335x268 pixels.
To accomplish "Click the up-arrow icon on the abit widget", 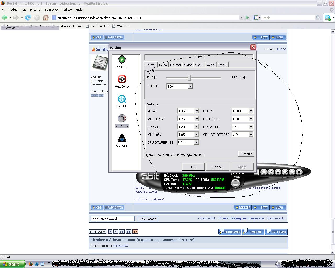I will tap(271, 172).
